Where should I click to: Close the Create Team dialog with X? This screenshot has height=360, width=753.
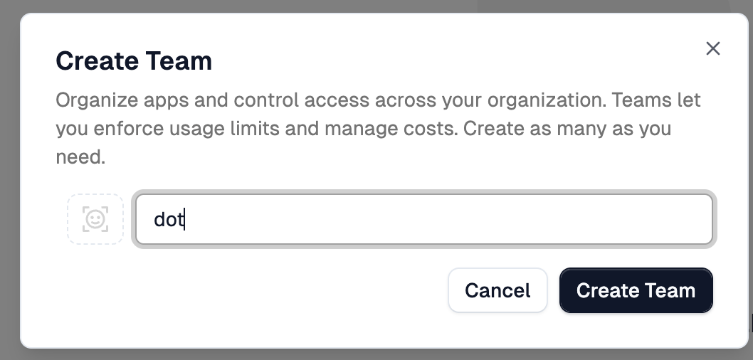coord(712,48)
